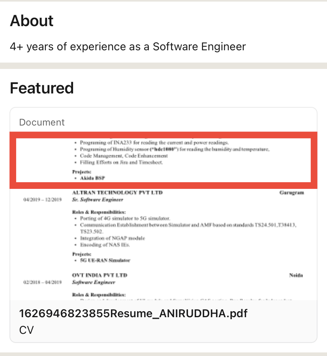Click OVT INDIA PVT LTD heading in resume
This screenshot has height=356, width=327.
point(100,275)
